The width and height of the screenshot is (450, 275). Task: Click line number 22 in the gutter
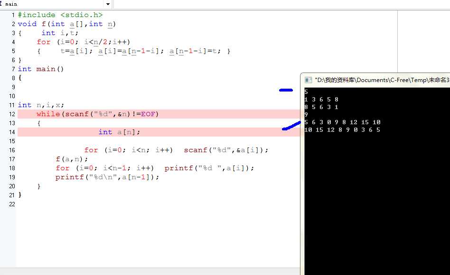[x=12, y=204]
